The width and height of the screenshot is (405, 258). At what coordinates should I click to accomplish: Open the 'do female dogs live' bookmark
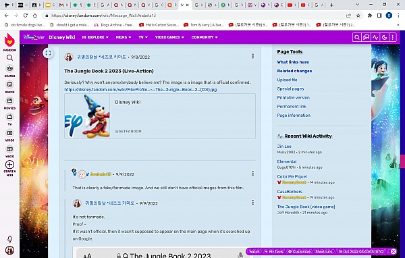(x=25, y=25)
